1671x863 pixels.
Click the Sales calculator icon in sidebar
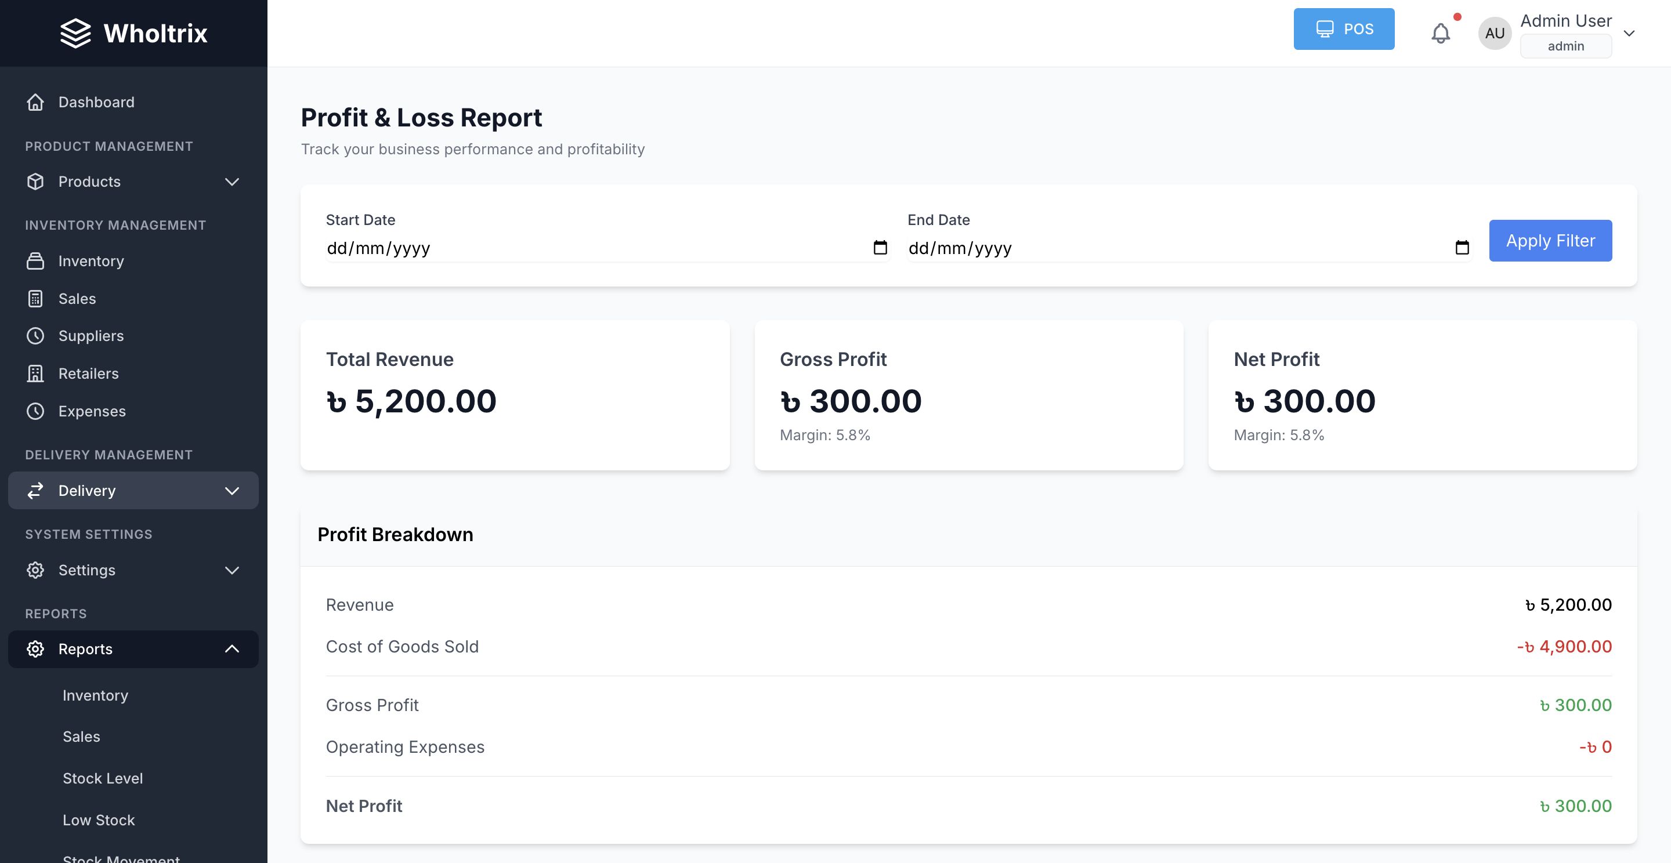pyautogui.click(x=35, y=299)
